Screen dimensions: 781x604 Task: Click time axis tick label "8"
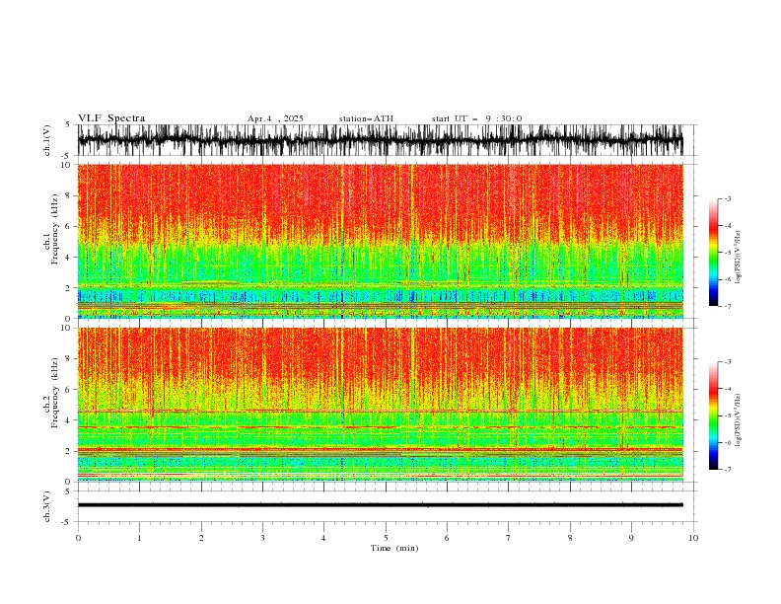(570, 538)
